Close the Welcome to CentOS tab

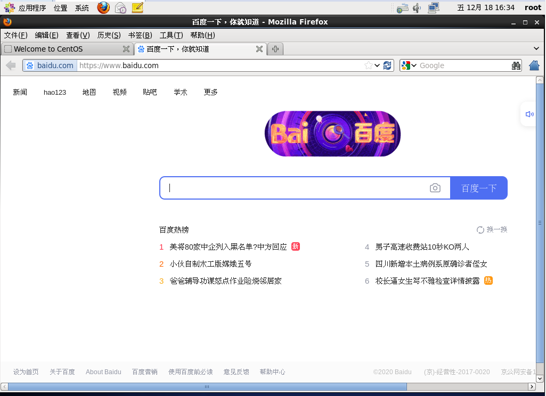click(x=126, y=49)
